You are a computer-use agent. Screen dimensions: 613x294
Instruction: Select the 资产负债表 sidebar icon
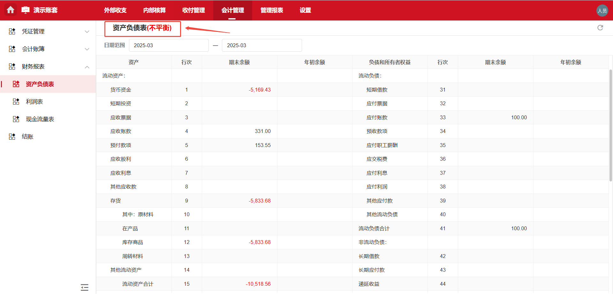16,84
